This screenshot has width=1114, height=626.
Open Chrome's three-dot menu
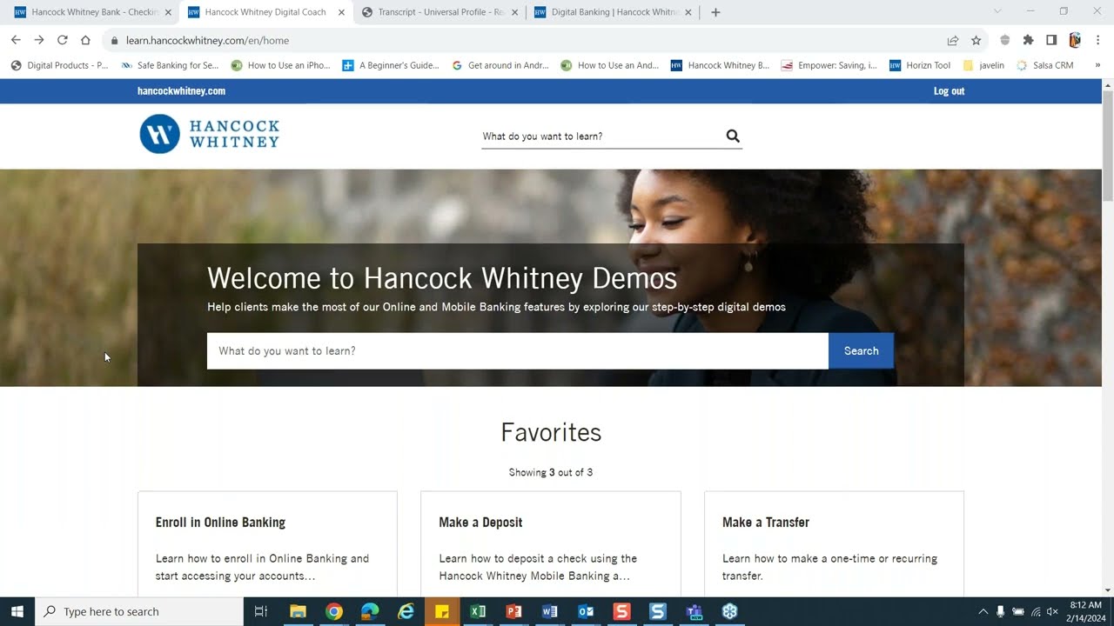[1098, 40]
